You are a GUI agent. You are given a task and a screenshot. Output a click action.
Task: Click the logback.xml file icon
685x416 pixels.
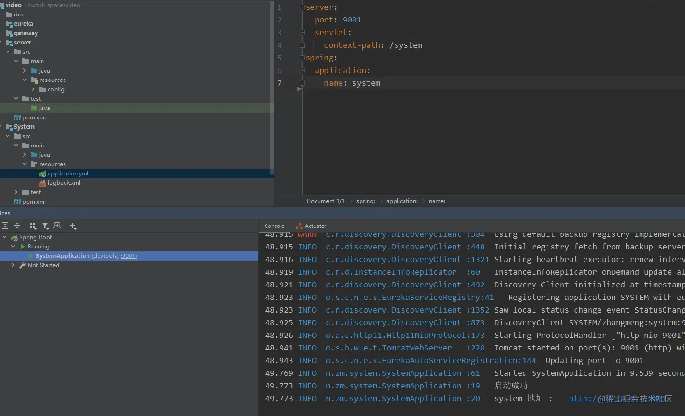click(x=43, y=183)
